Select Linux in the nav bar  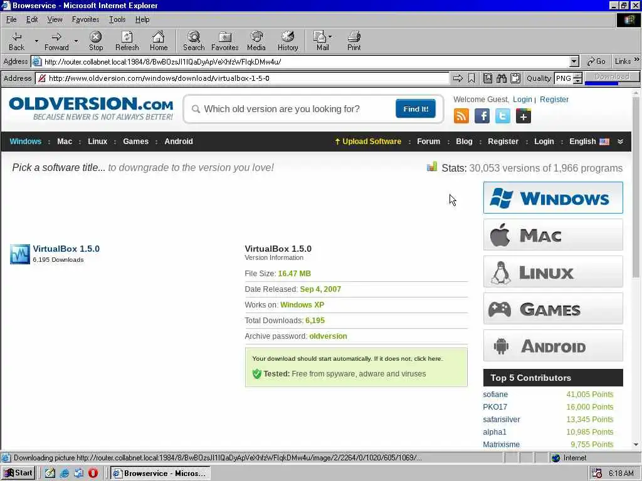coord(97,142)
